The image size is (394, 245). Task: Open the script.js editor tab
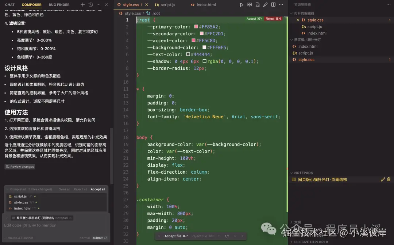165,5
